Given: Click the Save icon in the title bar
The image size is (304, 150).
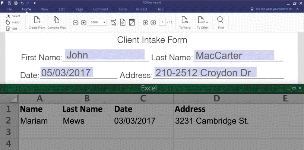Looking at the screenshot, I should (9, 3).
